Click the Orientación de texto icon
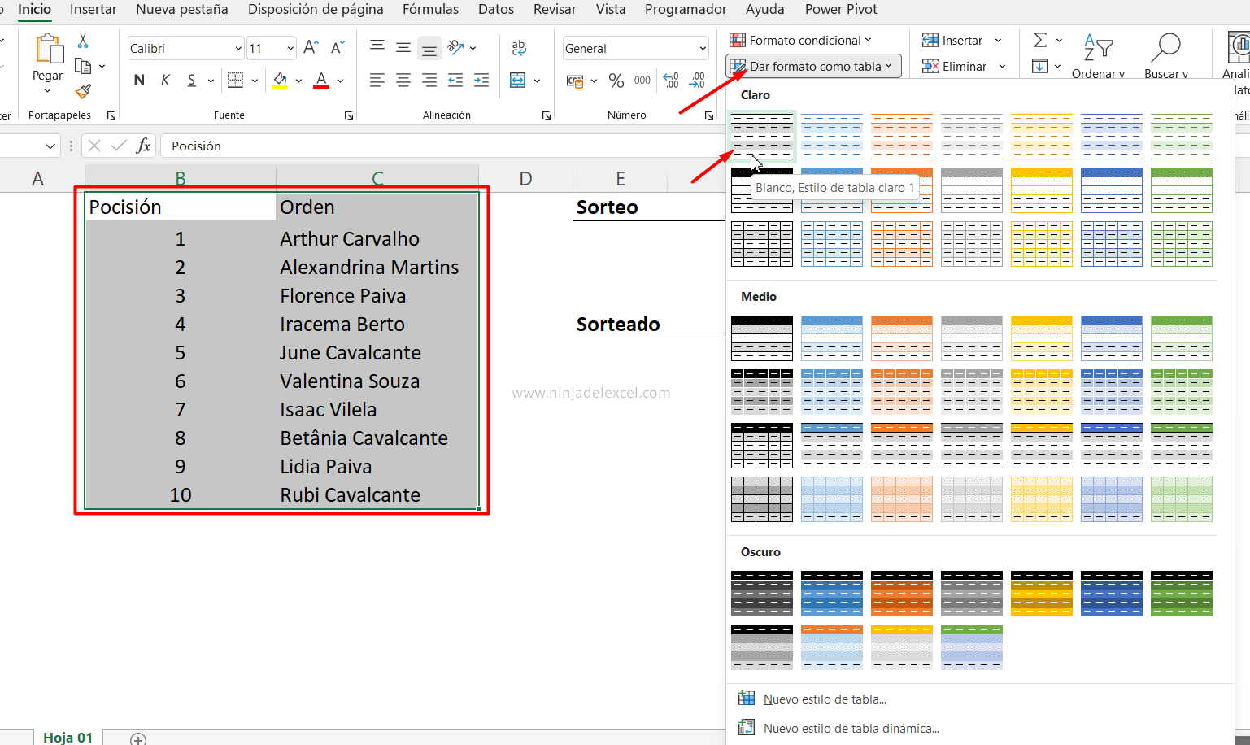Viewport: 1250px width, 745px height. tap(456, 47)
